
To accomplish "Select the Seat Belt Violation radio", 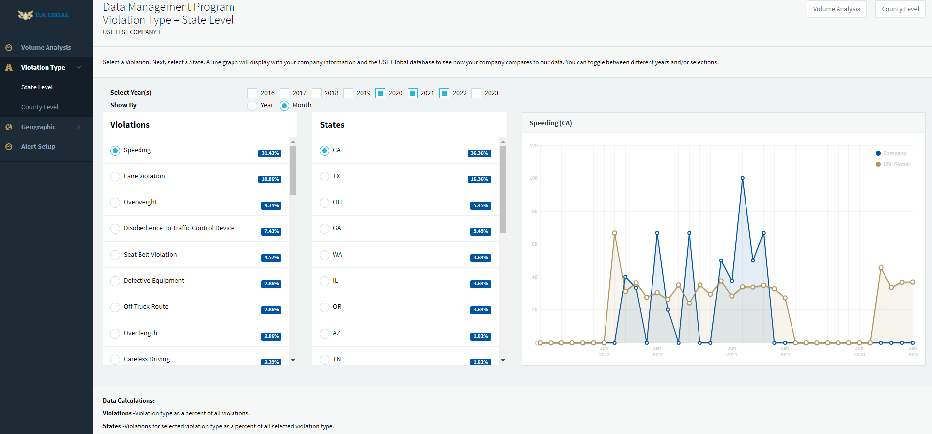I will 115,255.
